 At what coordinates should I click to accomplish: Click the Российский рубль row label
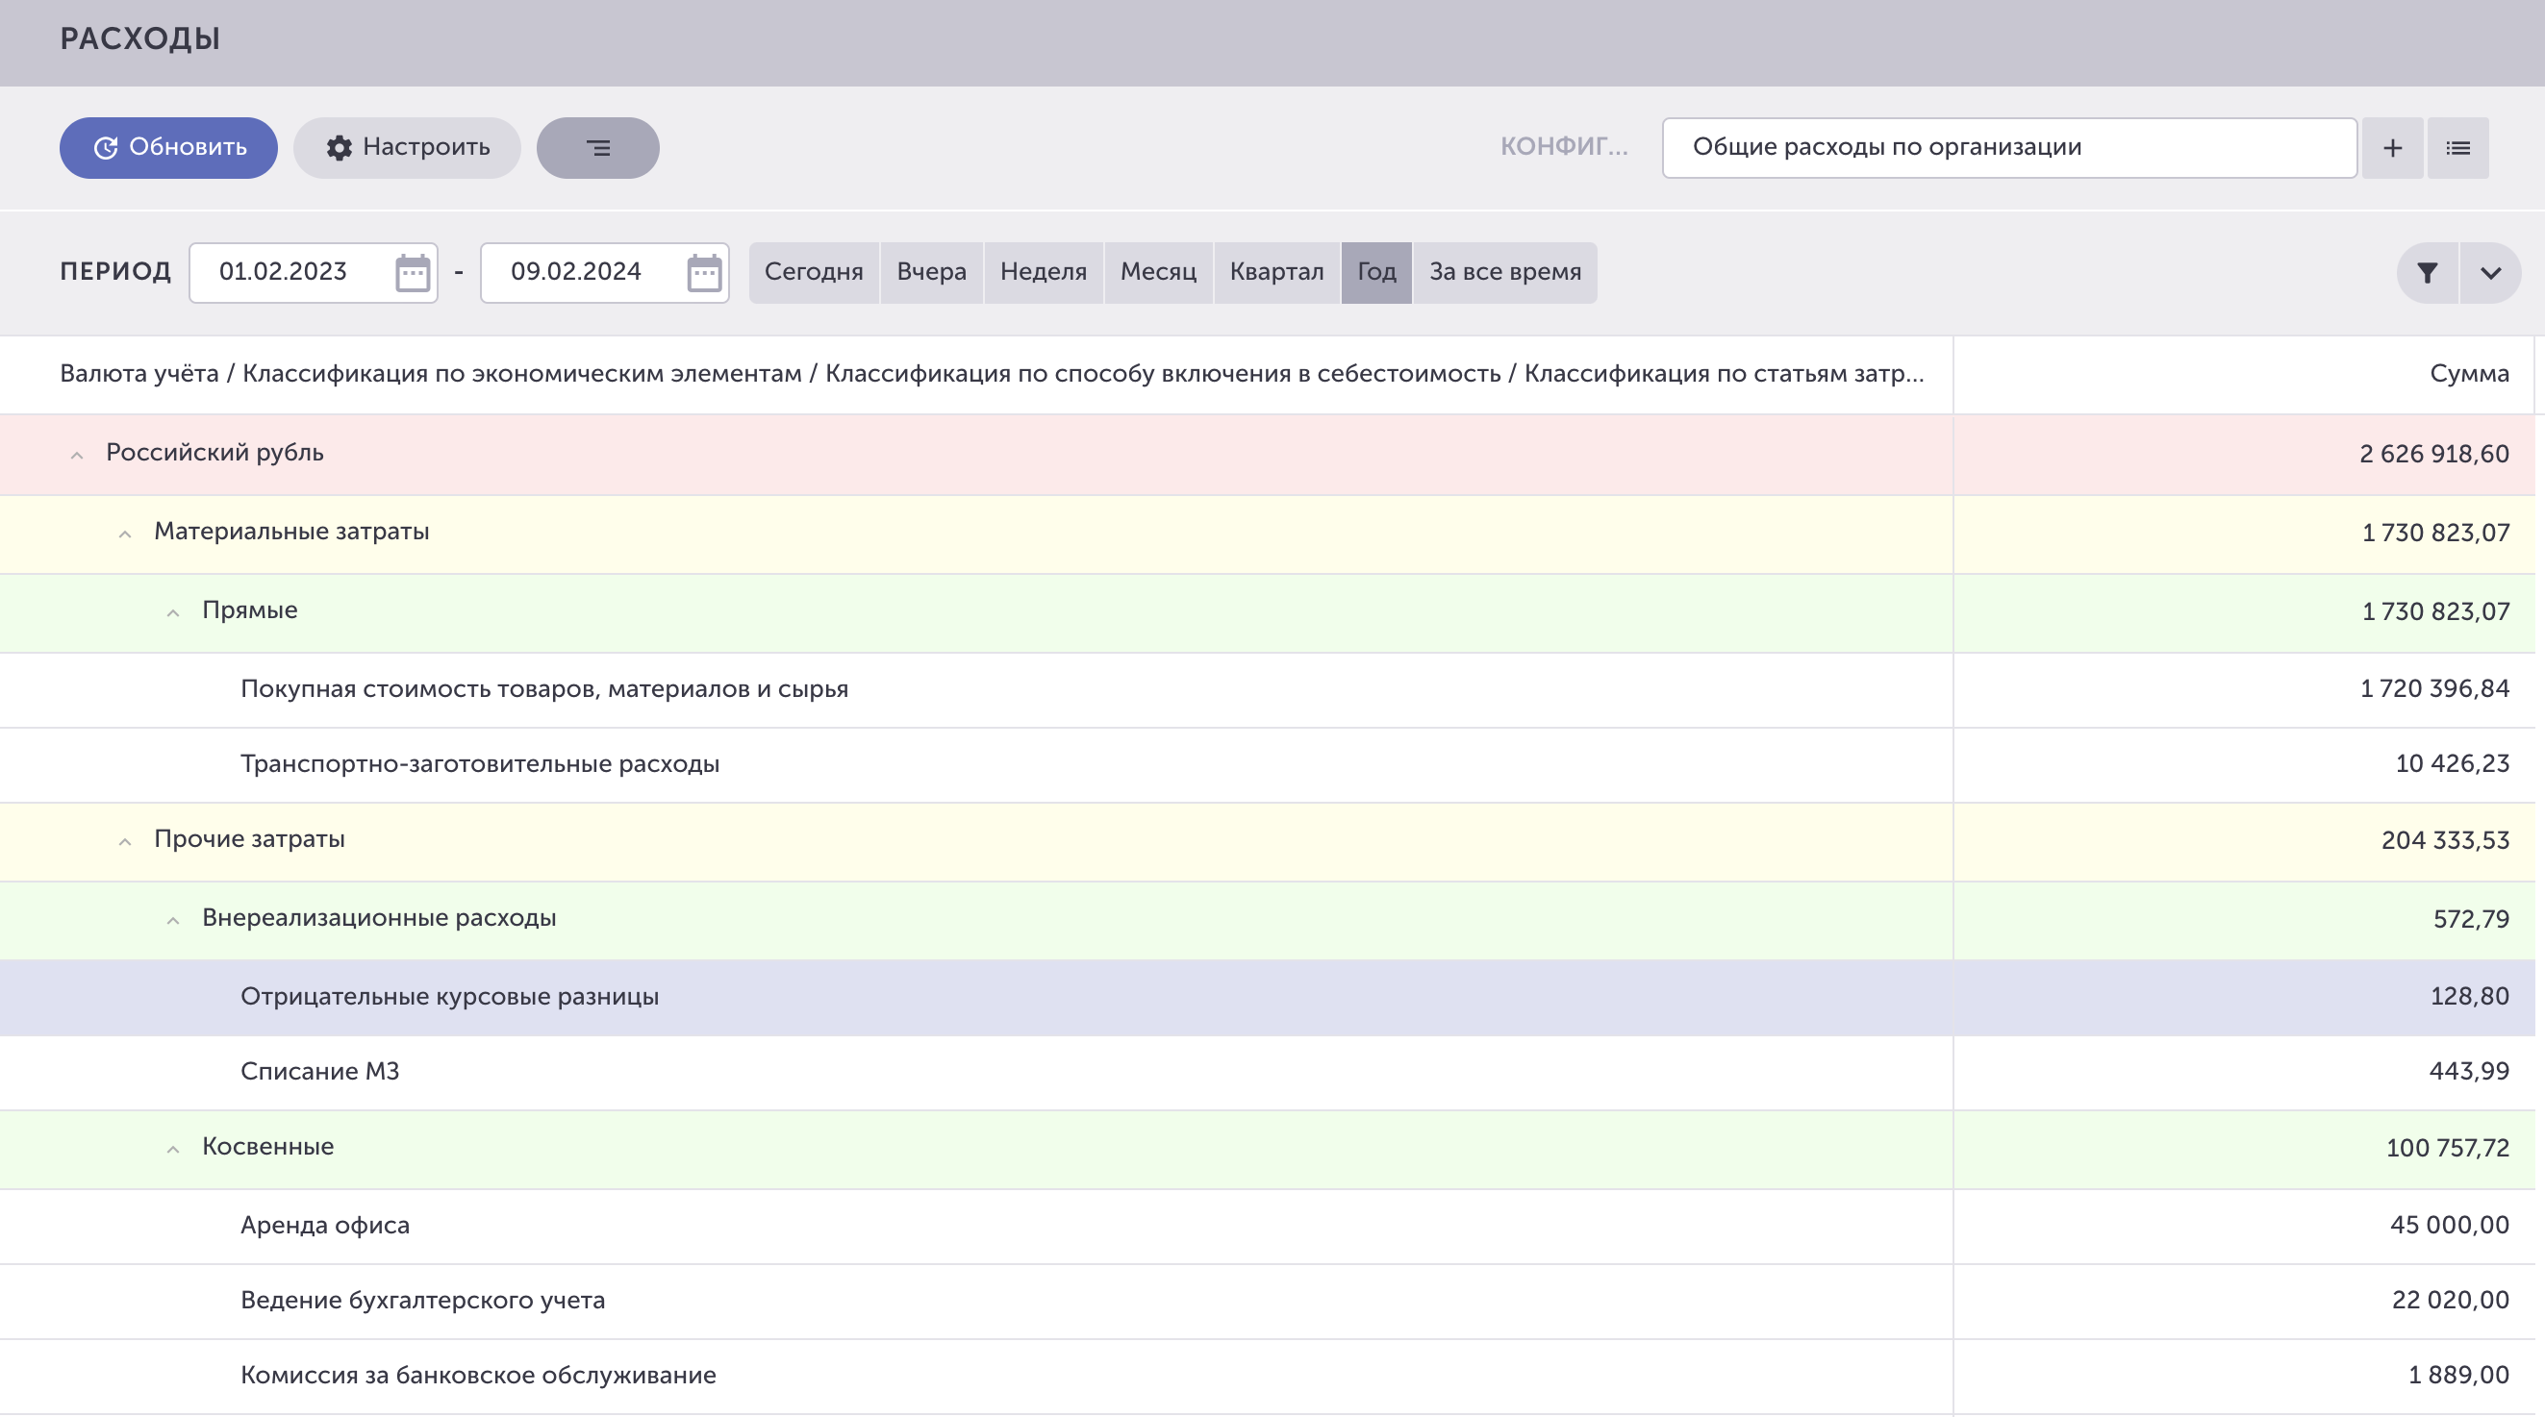[x=214, y=453]
